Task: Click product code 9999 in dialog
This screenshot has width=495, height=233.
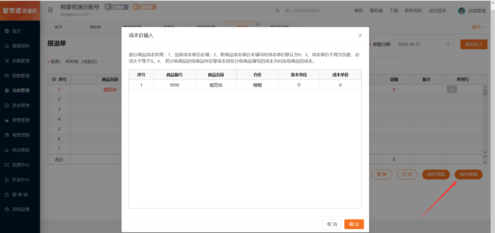Action: tap(174, 85)
